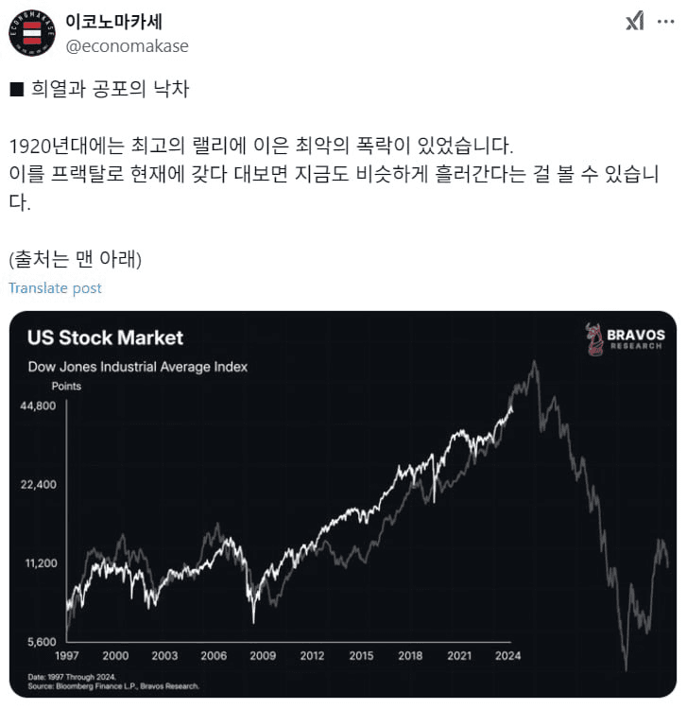This screenshot has width=687, height=709.
Task: Click the 2009 x-axis year label
Action: (x=263, y=656)
